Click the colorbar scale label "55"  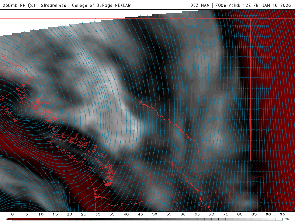pos(169,214)
